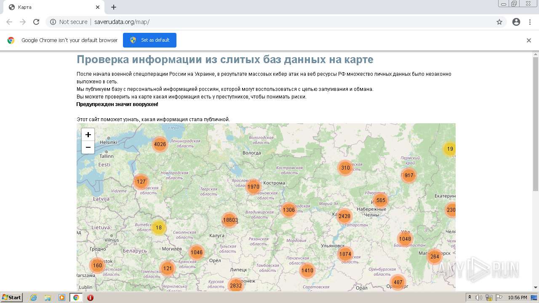Click bold text Предупрежден значит вооружен
The height and width of the screenshot is (303, 539).
click(117, 104)
